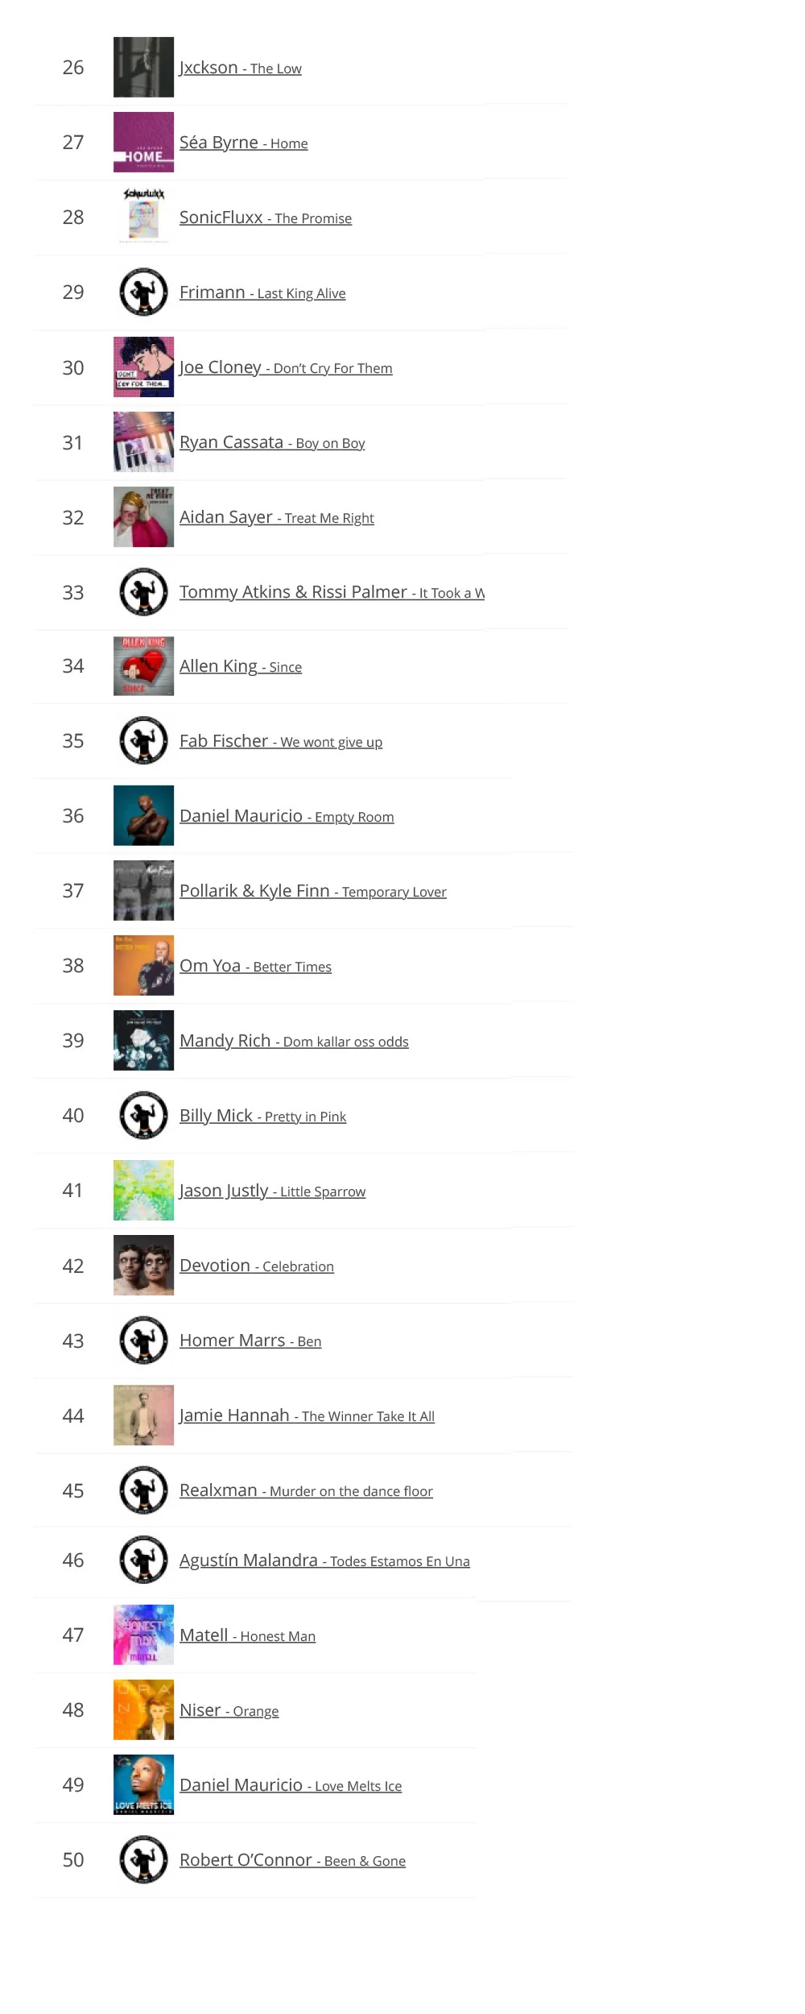This screenshot has height=2014, width=805.
Task: Click the logo icon beside Billy Mick
Action: (143, 1115)
